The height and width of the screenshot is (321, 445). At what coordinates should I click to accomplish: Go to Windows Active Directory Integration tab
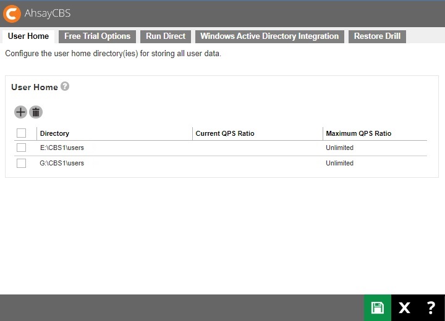pos(269,36)
